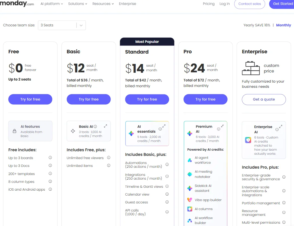Click the $24 Pro price text
The height and width of the screenshot is (226, 294).
(x=194, y=68)
